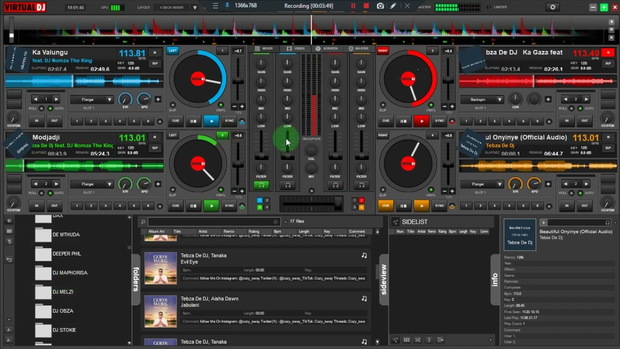
Task: Click the HEADPHONE VOL knob
Action: coord(311,151)
